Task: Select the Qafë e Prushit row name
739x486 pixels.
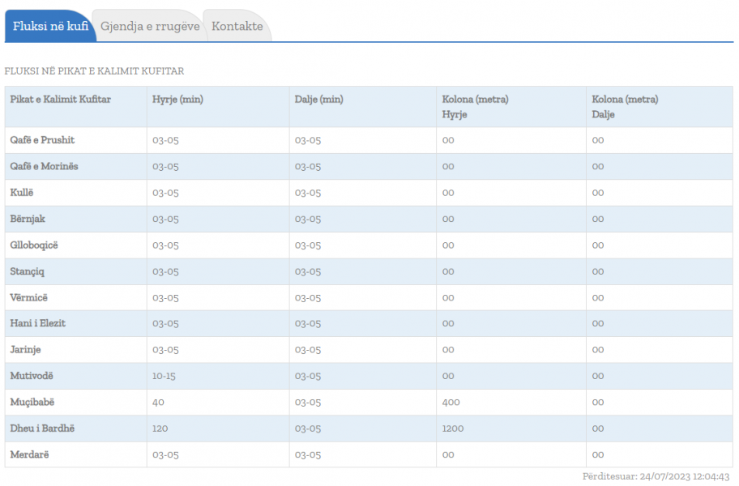Action: pyautogui.click(x=42, y=140)
